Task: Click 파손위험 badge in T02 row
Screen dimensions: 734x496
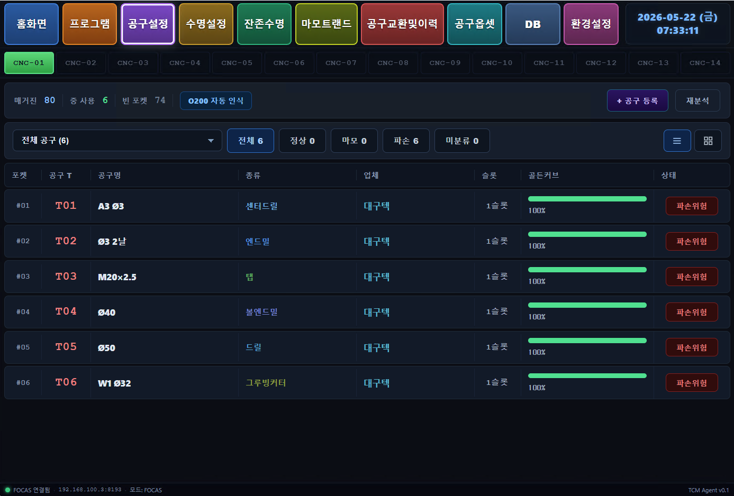Action: 692,242
